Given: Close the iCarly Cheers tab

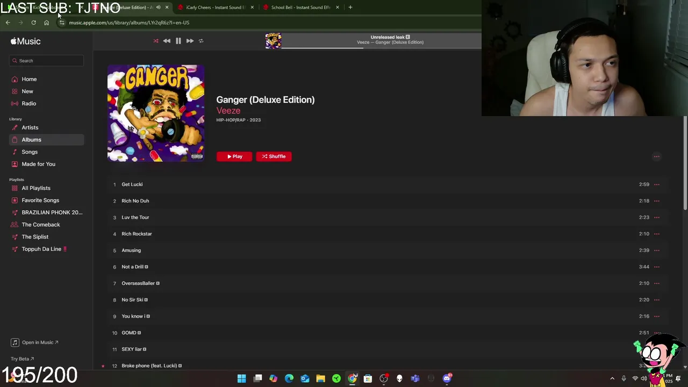Looking at the screenshot, I should point(252,8).
